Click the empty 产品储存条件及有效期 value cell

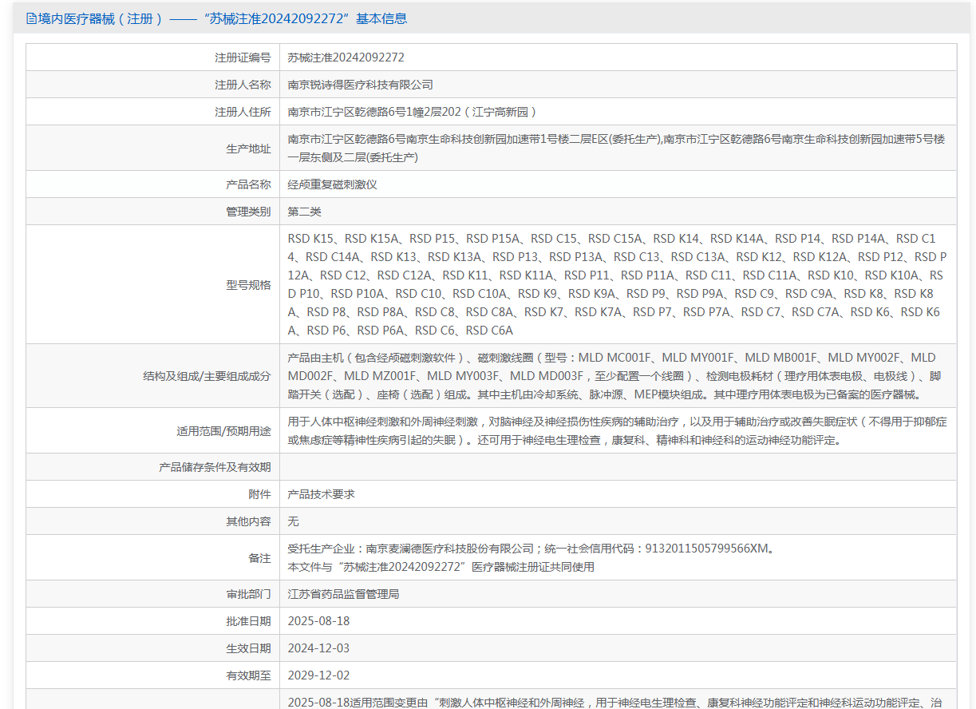click(x=618, y=467)
